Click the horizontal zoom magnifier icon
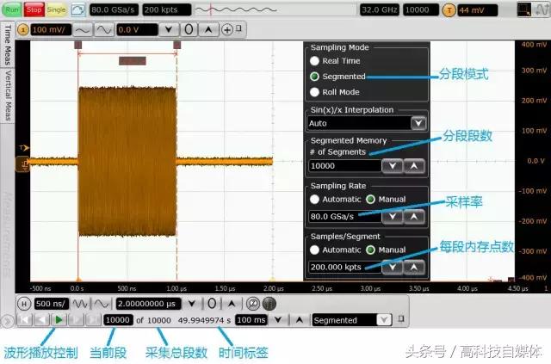Image resolution: width=551 pixels, height=364 pixels. point(253,304)
